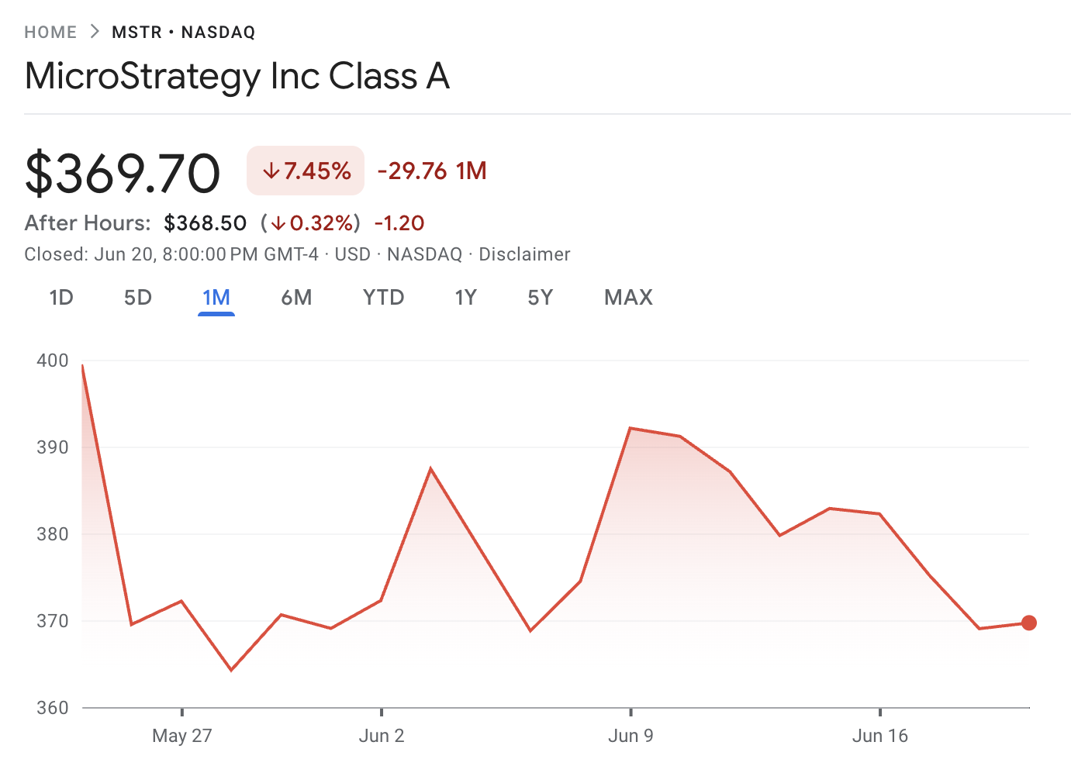Open the 5Y chart view

pyautogui.click(x=540, y=298)
